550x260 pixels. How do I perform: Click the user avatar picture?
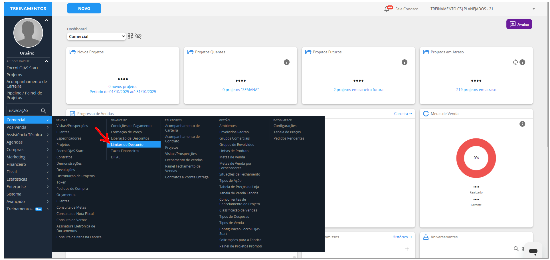28,33
